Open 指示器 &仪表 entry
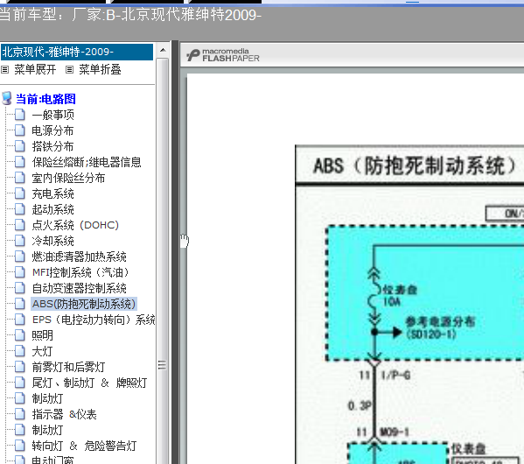Image resolution: width=524 pixels, height=464 pixels. pos(64,414)
